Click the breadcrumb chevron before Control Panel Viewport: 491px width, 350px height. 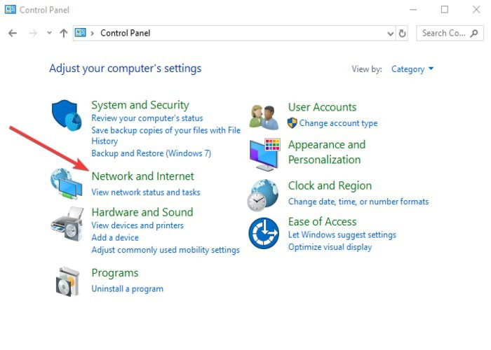click(x=92, y=33)
